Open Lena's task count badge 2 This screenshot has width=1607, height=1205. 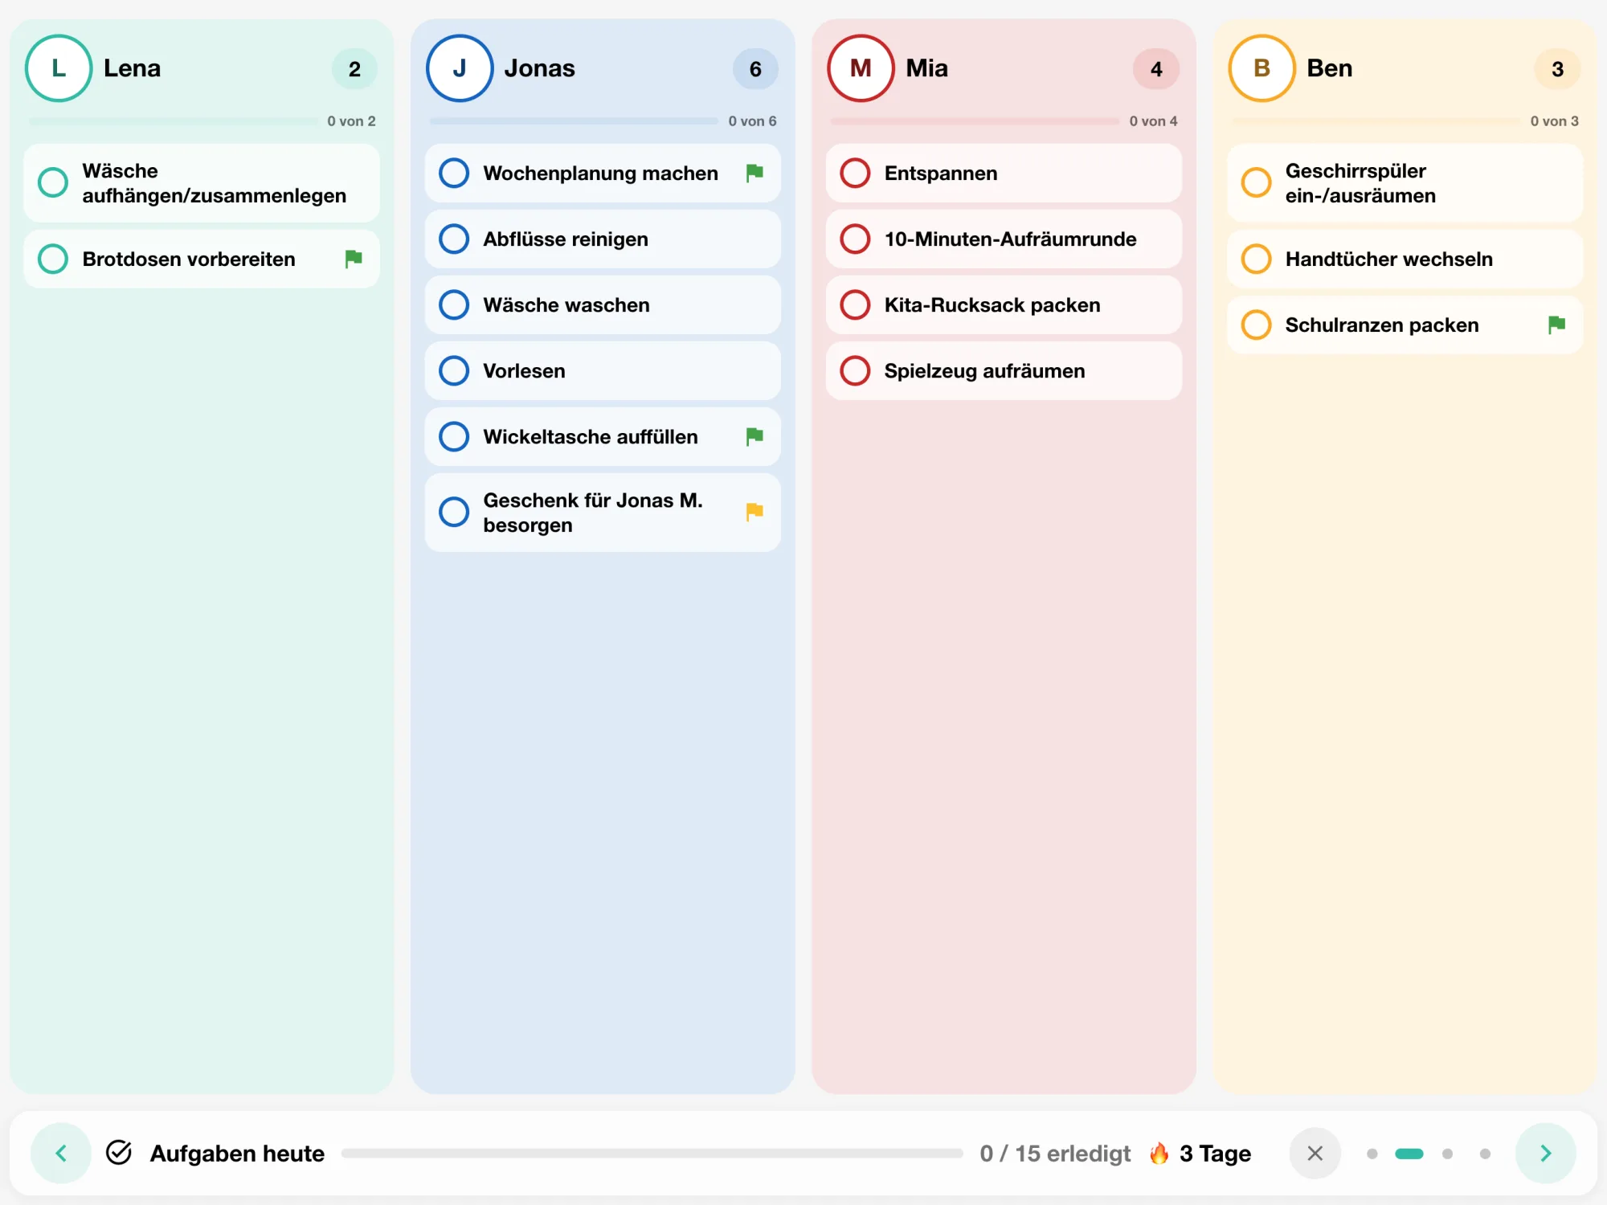(x=354, y=69)
